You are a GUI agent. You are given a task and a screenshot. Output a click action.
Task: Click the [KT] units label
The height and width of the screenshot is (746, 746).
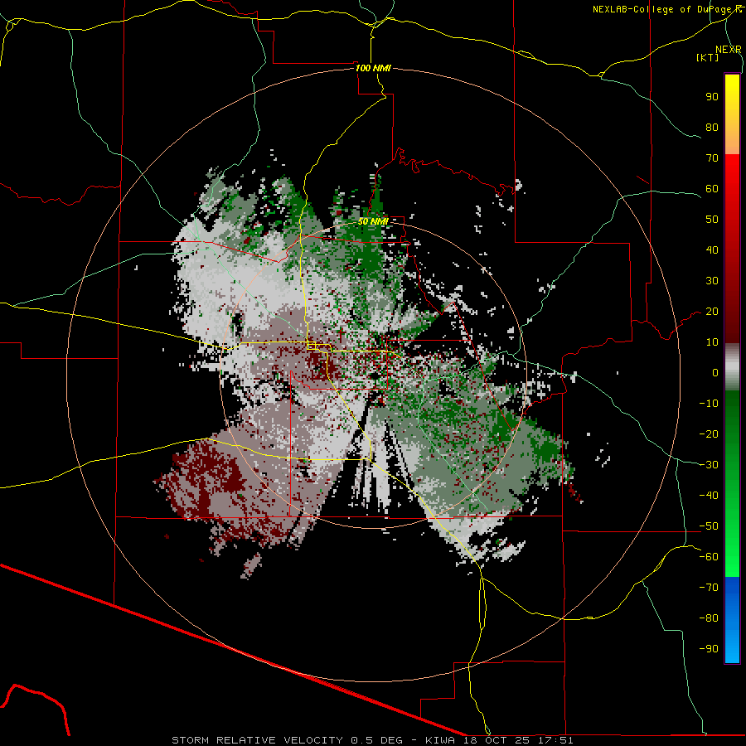pyautogui.click(x=708, y=57)
